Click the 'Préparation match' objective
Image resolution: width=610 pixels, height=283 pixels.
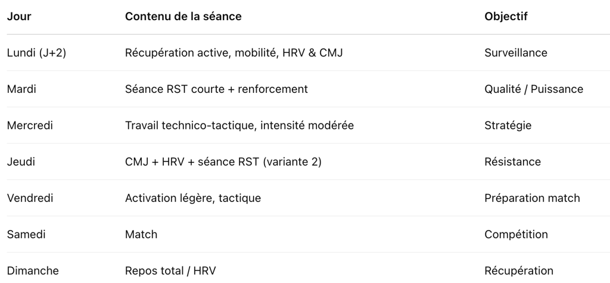click(532, 198)
